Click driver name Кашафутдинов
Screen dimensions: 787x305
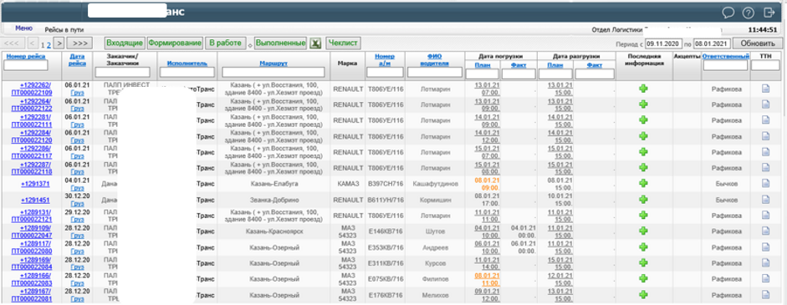435,184
